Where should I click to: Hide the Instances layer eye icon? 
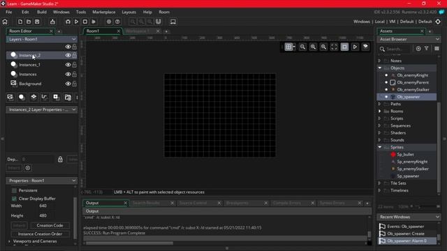click(x=68, y=74)
